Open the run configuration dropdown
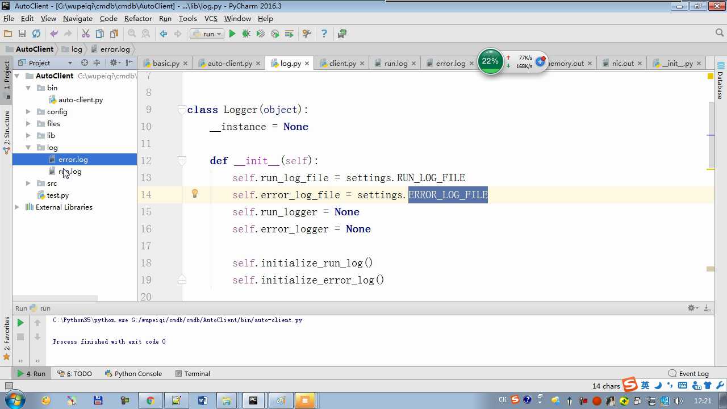Screen dimensions: 727x409 [x=207, y=34]
